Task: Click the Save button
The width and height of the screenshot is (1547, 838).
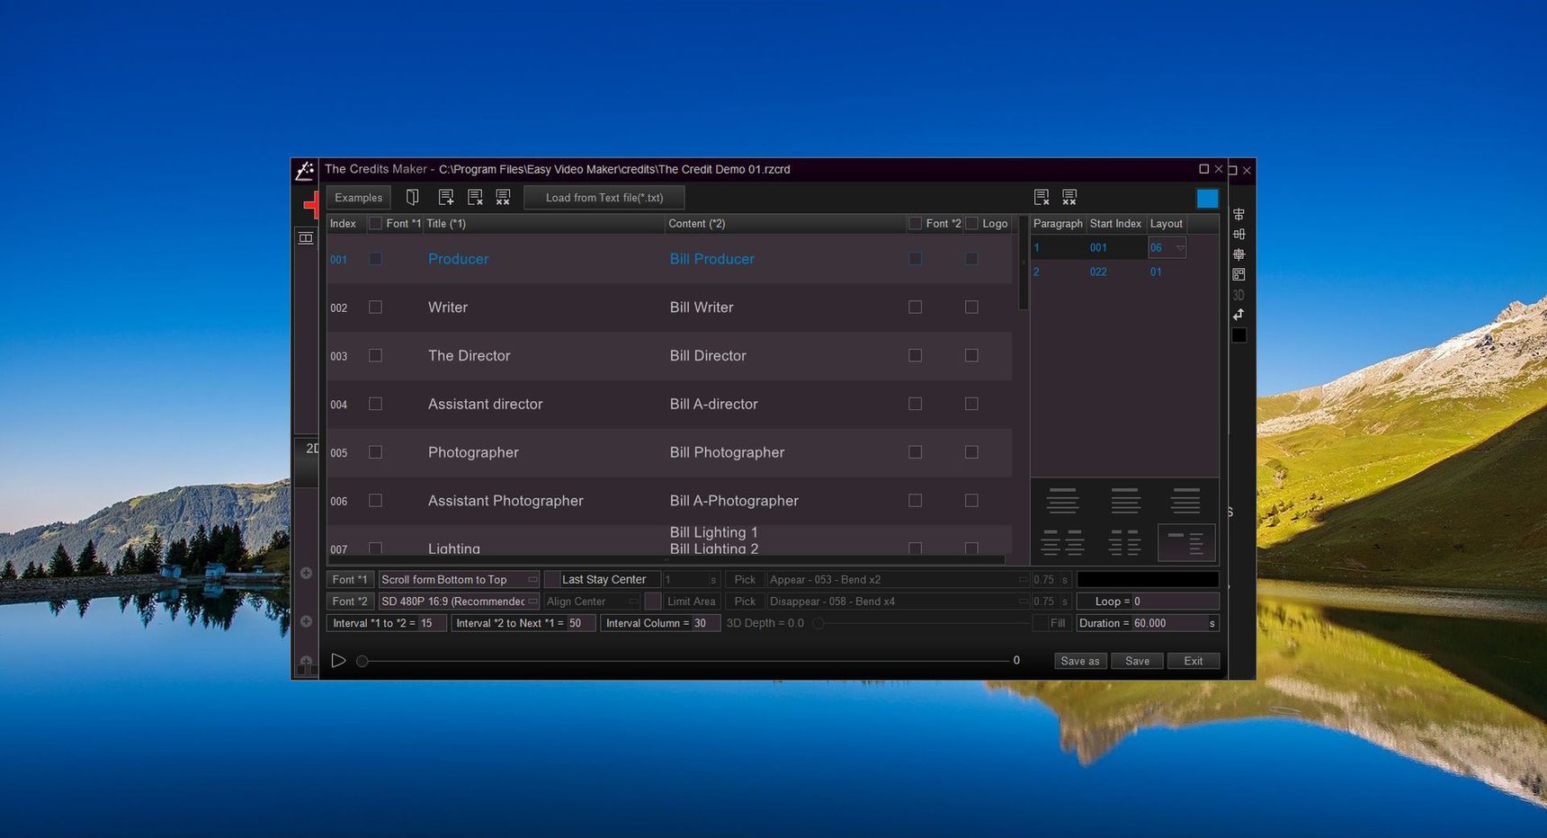Action: pyautogui.click(x=1138, y=661)
